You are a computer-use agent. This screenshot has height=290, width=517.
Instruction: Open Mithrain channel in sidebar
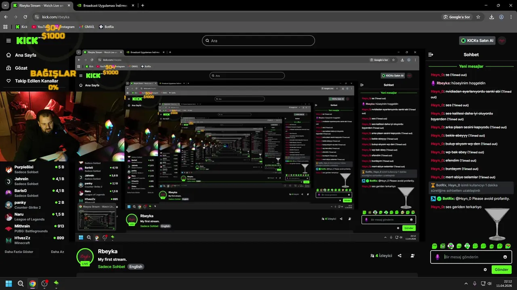point(34,228)
